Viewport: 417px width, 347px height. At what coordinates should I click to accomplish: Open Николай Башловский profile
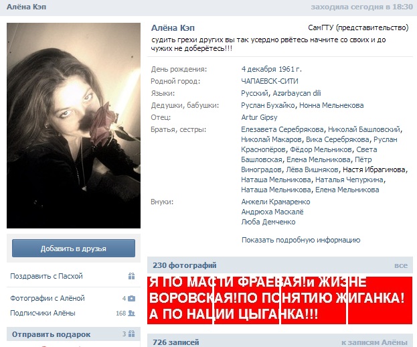click(x=364, y=129)
